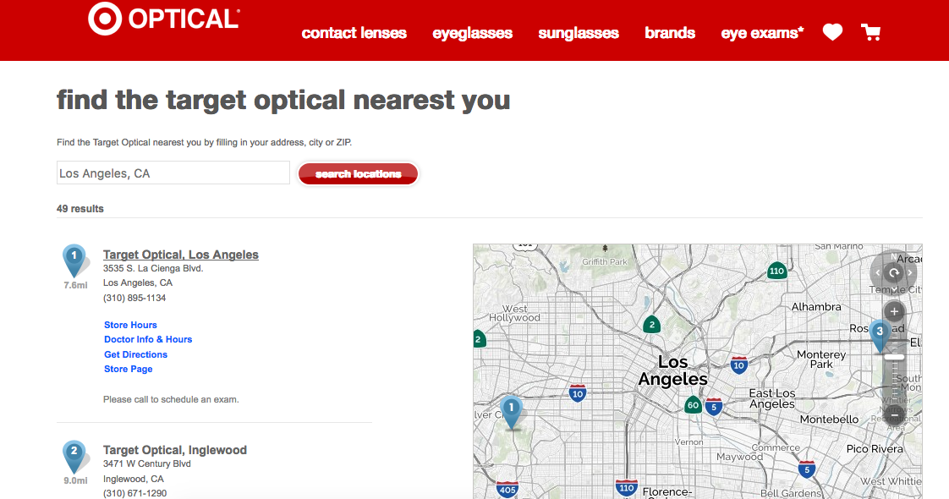The image size is (949, 499).
Task: Open Target Optical, Los Angeles link
Action: [x=180, y=255]
